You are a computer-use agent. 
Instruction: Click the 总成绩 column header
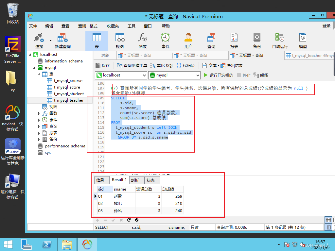(172, 189)
